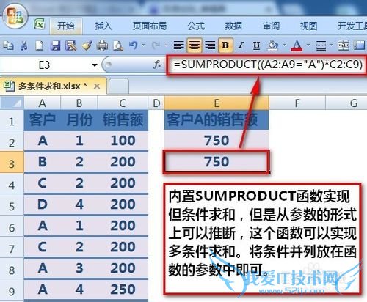Select cell E2 showing 750

[x=217, y=141]
